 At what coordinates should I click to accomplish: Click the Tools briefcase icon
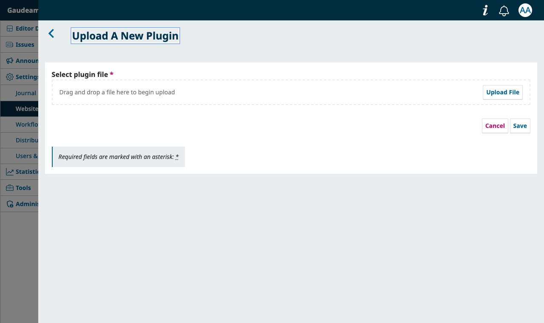[x=10, y=188]
